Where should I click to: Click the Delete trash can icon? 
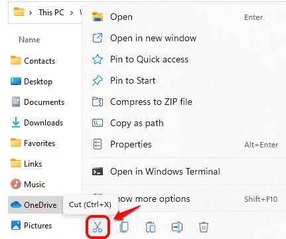pos(204,227)
